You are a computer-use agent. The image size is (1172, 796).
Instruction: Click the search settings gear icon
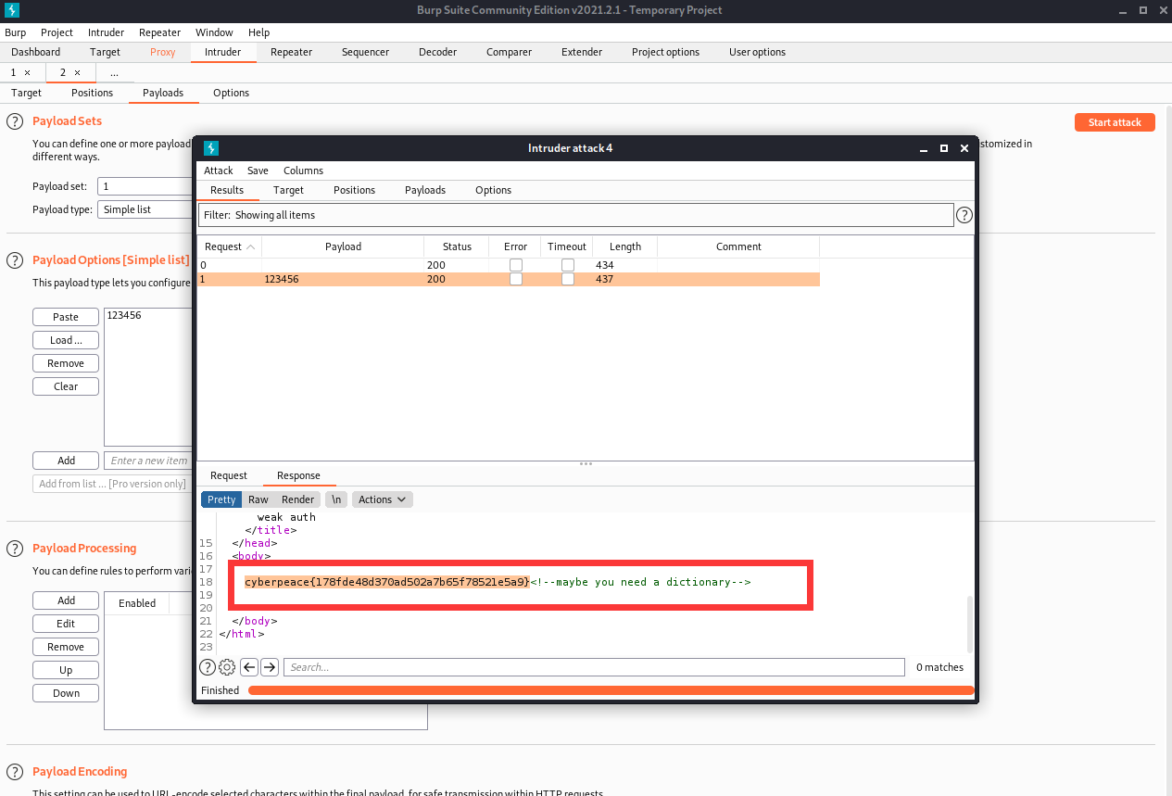coord(227,667)
